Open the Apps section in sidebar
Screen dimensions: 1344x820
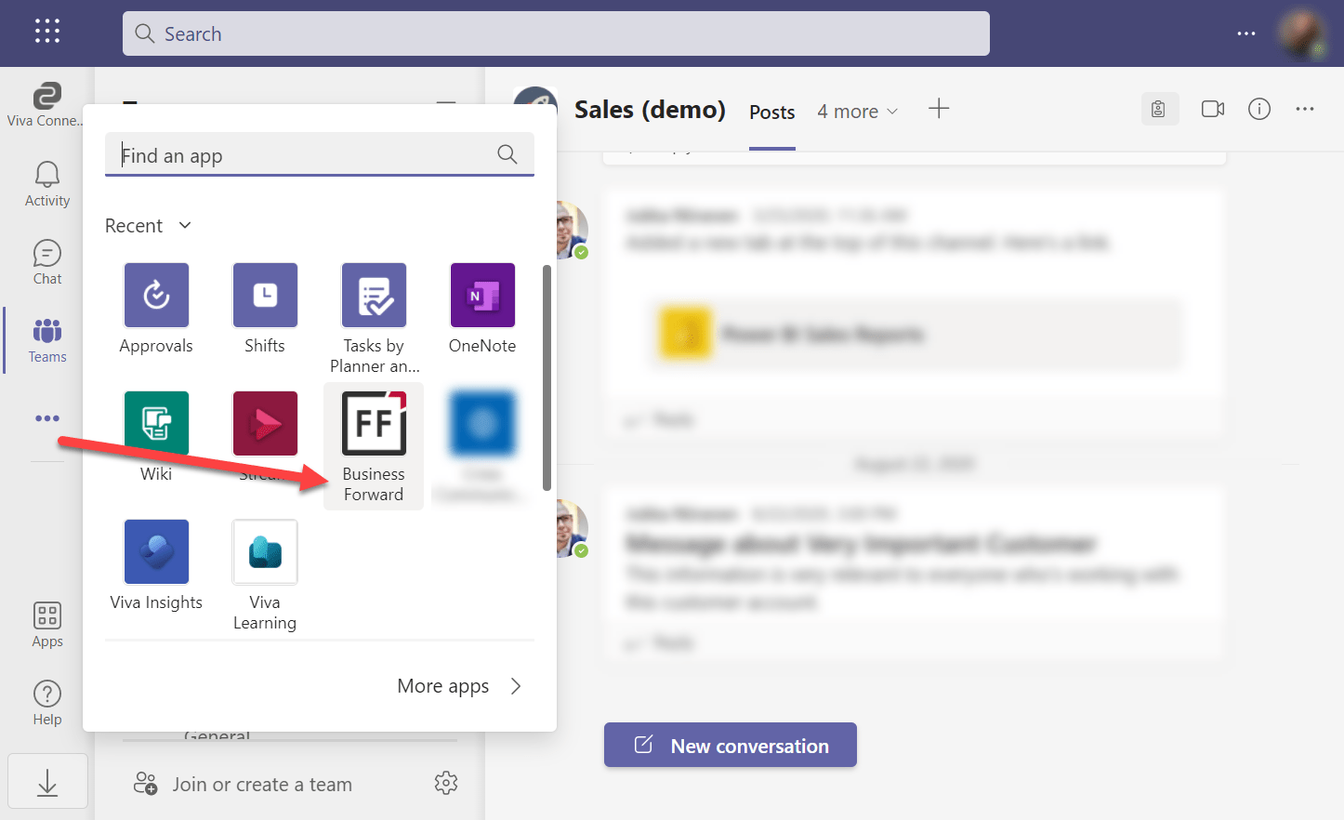(x=46, y=623)
